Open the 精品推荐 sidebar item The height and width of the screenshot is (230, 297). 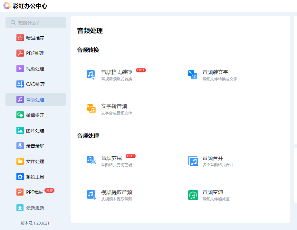click(x=36, y=38)
